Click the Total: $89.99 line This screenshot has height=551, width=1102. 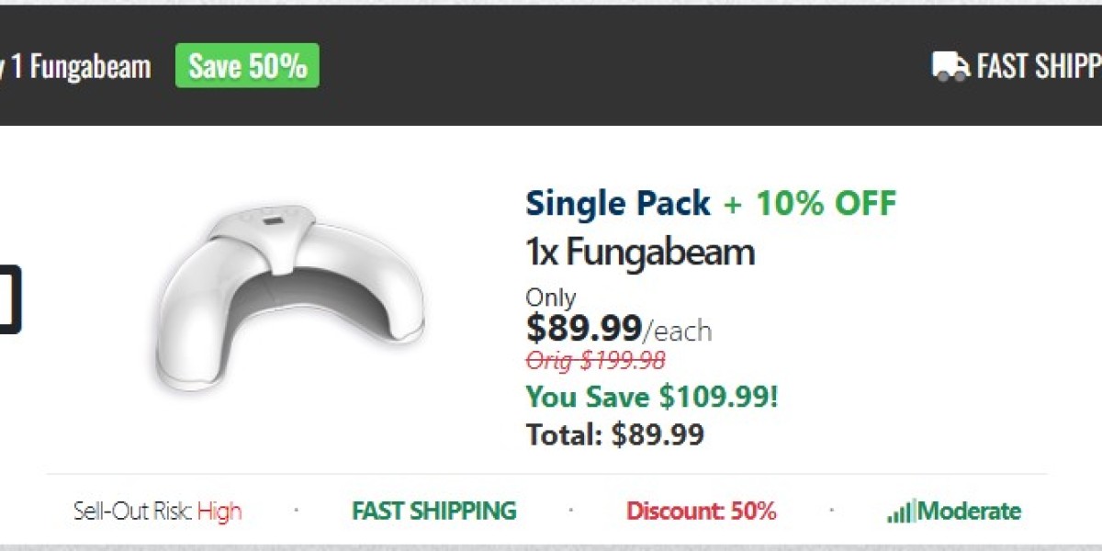pos(614,433)
